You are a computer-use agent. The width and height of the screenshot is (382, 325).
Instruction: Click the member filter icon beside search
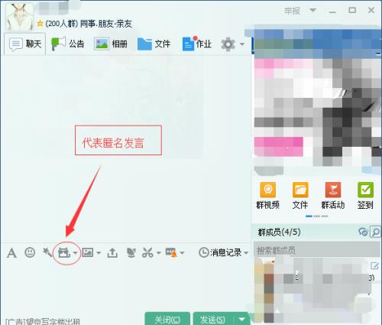click(x=363, y=232)
